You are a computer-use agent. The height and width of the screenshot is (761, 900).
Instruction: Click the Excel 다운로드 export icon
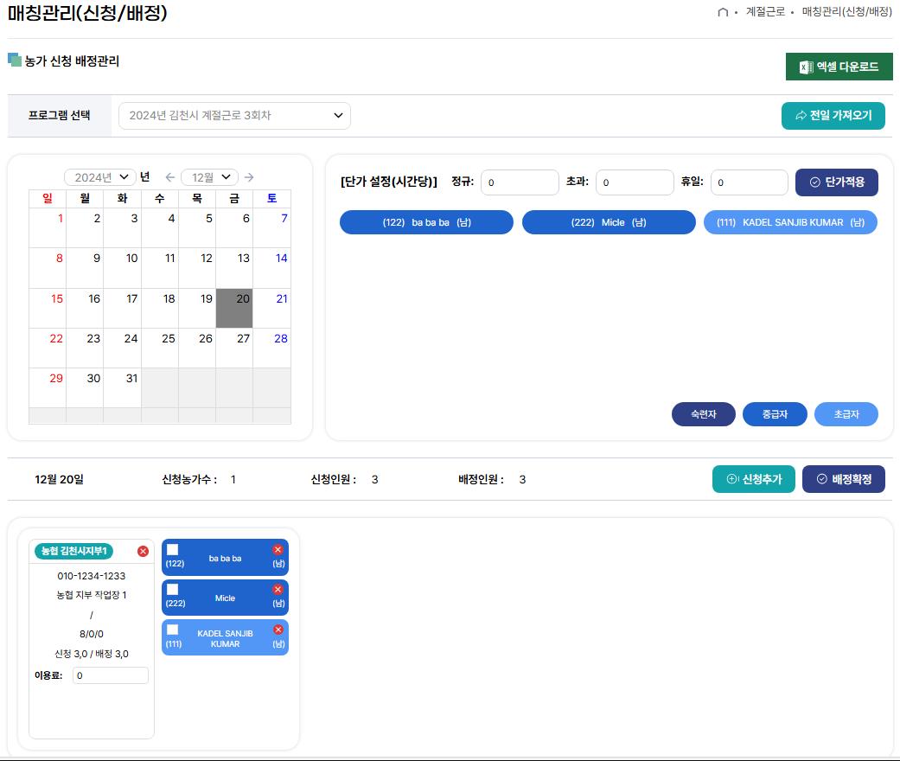tap(807, 67)
